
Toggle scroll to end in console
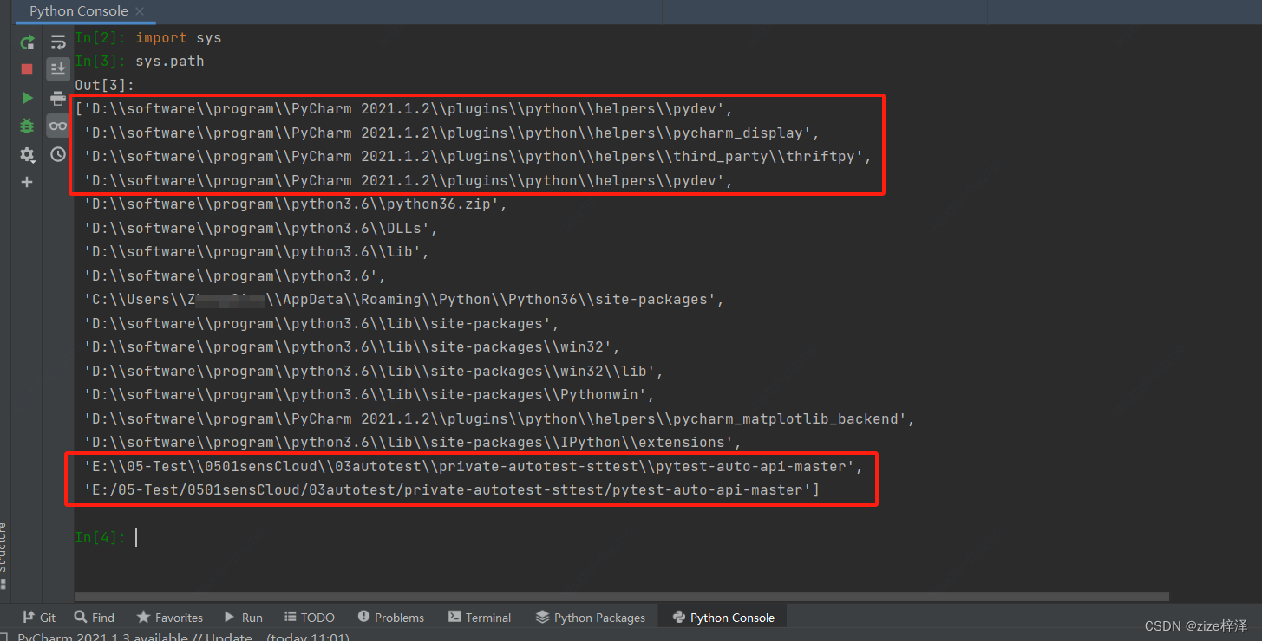click(57, 69)
